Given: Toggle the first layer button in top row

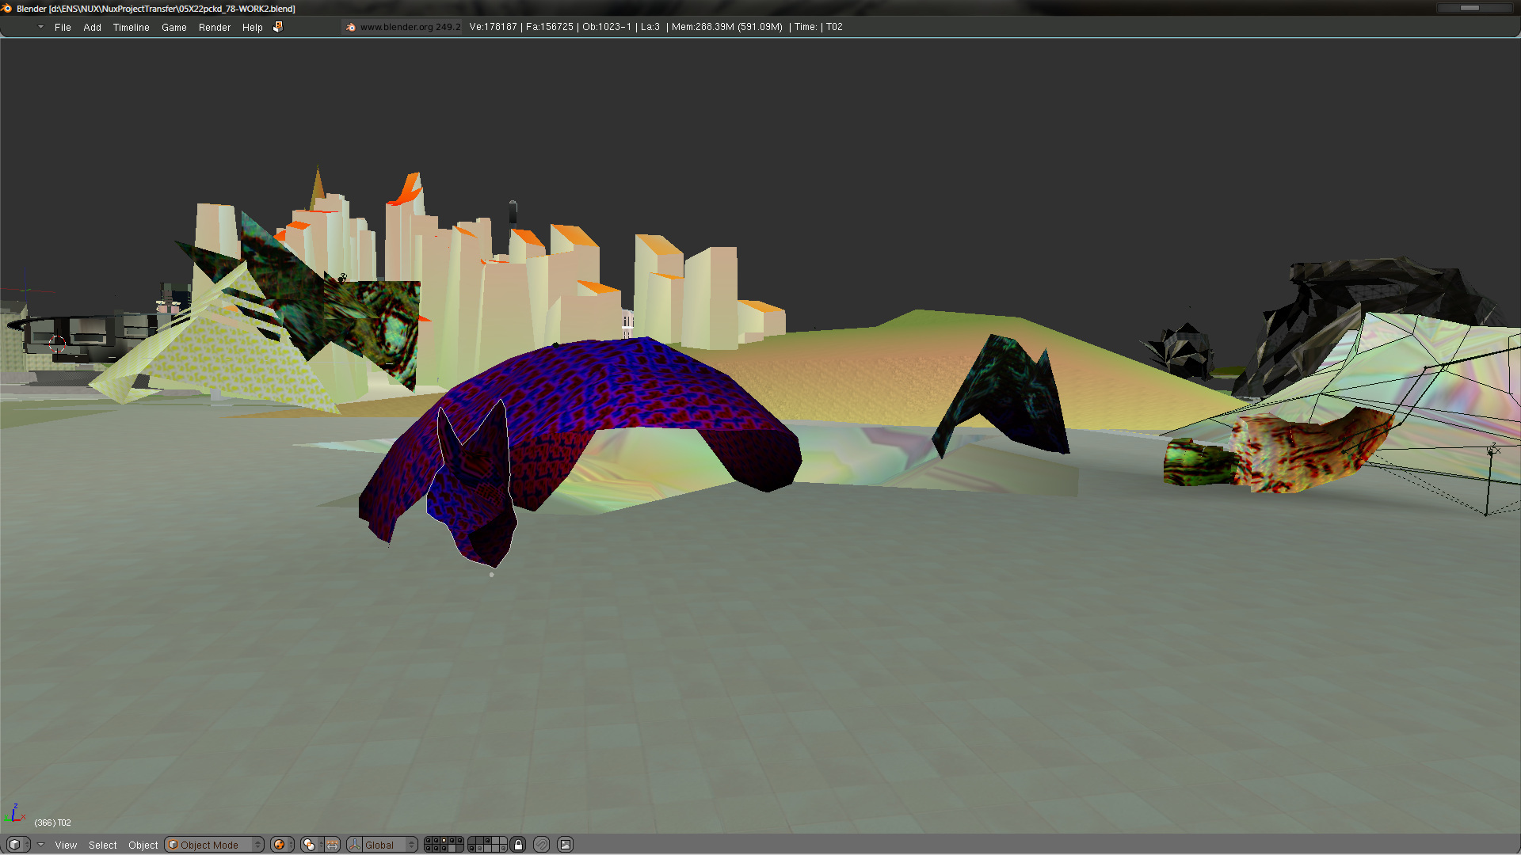Looking at the screenshot, I should 428,841.
